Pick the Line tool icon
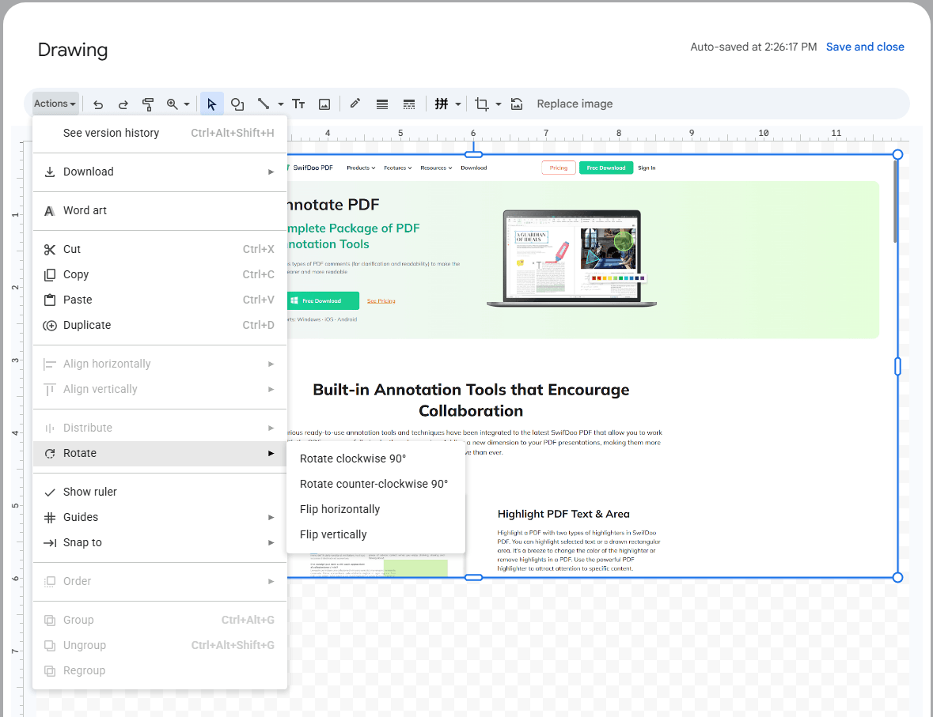The image size is (933, 717). (263, 104)
